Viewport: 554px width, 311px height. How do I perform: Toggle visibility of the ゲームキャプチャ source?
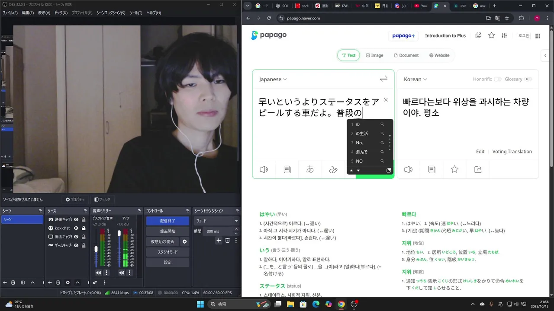tap(76, 245)
